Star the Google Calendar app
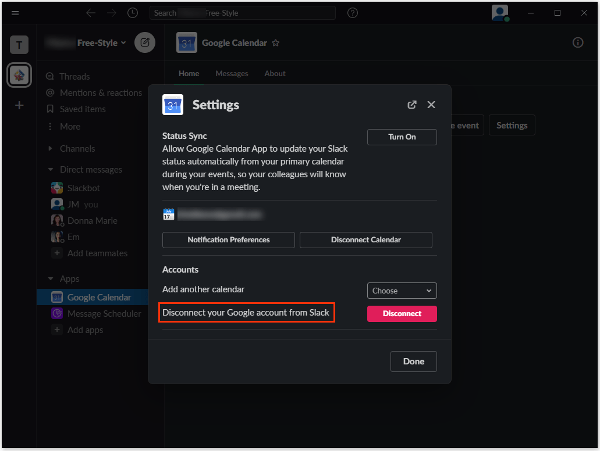600x451 pixels. 275,43
